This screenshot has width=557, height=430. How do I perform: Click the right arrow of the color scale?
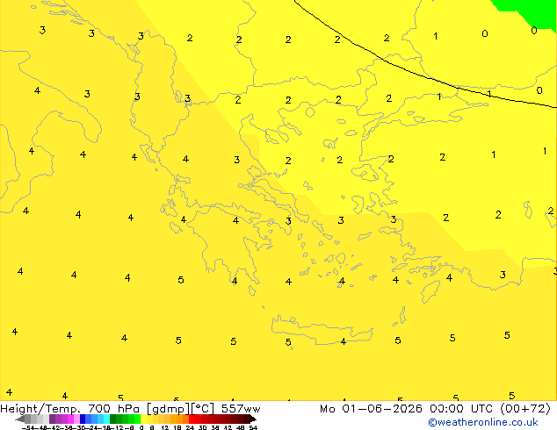pyautogui.click(x=253, y=419)
